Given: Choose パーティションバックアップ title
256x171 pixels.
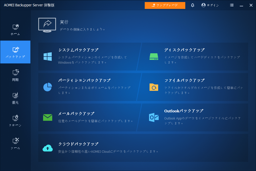Looking at the screenshot, I should tap(84, 80).
